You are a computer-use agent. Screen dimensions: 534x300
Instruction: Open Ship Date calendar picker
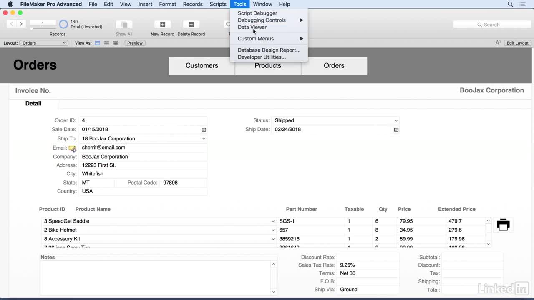[396, 130]
